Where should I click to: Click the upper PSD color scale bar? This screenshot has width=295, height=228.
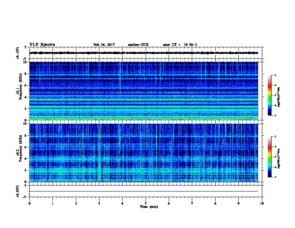coord(270,95)
